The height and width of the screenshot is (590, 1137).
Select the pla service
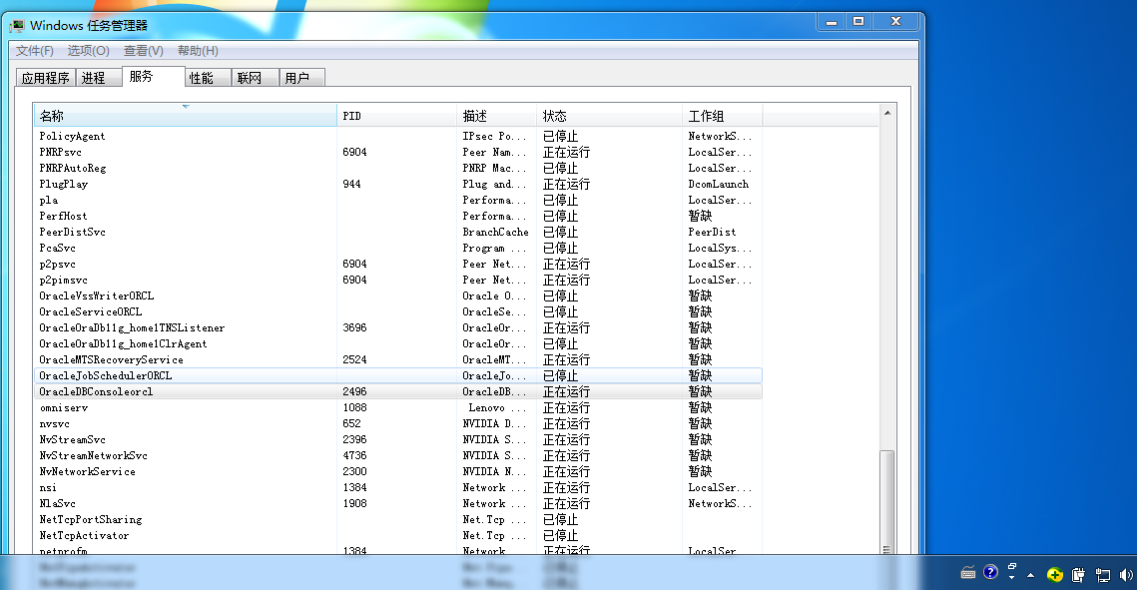(x=49, y=200)
